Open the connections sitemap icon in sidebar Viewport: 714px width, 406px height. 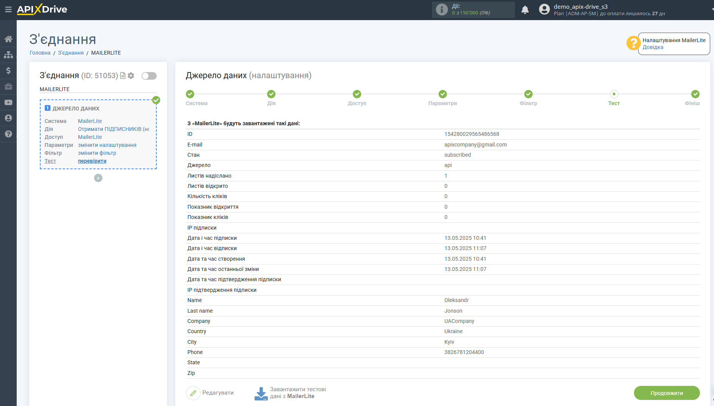pyautogui.click(x=8, y=55)
